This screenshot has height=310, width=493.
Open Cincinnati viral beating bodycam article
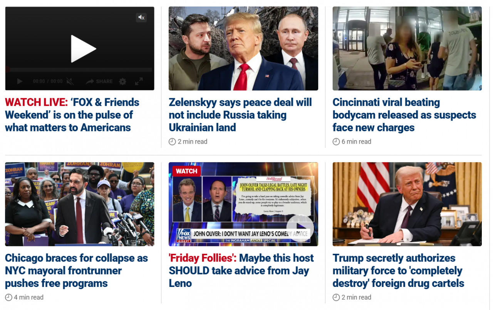(x=404, y=115)
